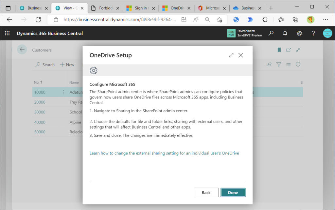Image resolution: width=335 pixels, height=210 pixels.
Task: Click the address bar URL
Action: pyautogui.click(x=120, y=20)
